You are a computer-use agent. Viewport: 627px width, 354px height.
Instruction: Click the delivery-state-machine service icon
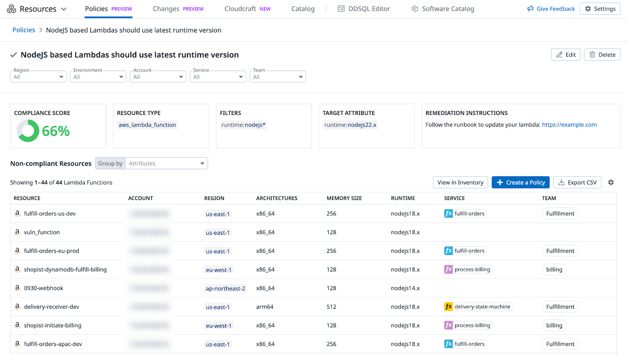click(x=448, y=307)
